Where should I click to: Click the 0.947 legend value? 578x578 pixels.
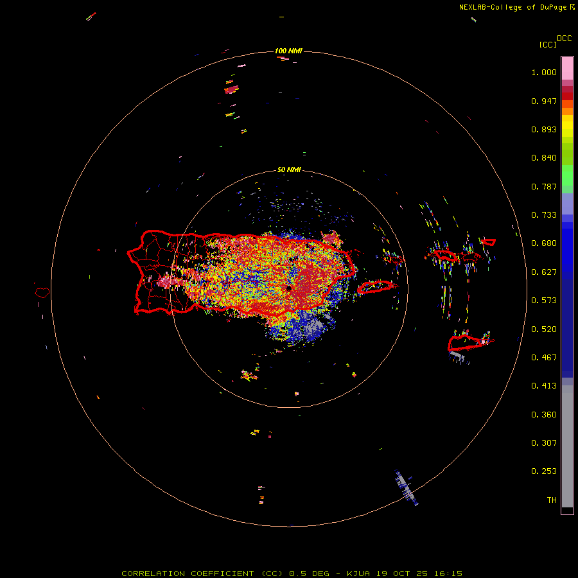[544, 101]
